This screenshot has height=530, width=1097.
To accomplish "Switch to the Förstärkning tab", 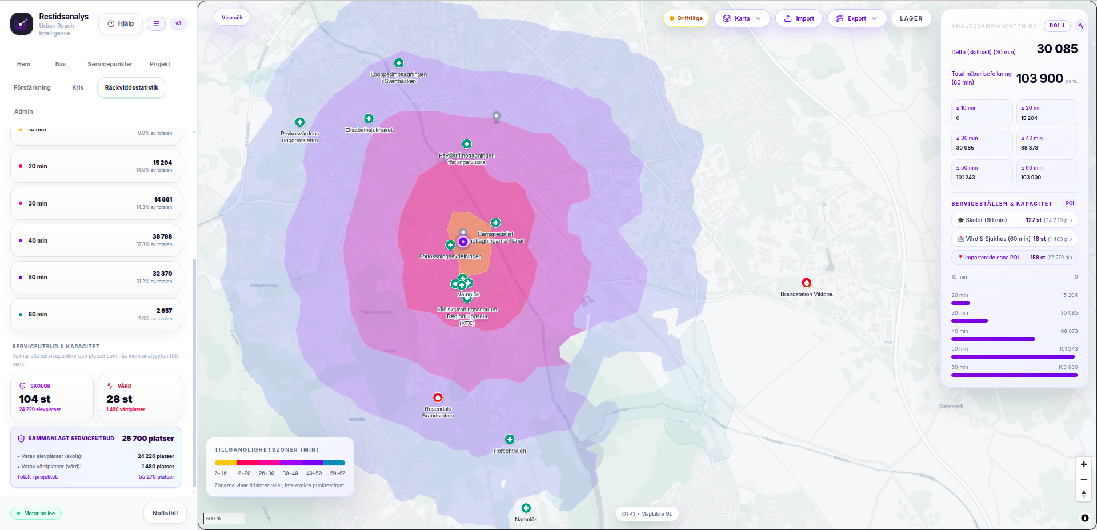I will [x=32, y=87].
